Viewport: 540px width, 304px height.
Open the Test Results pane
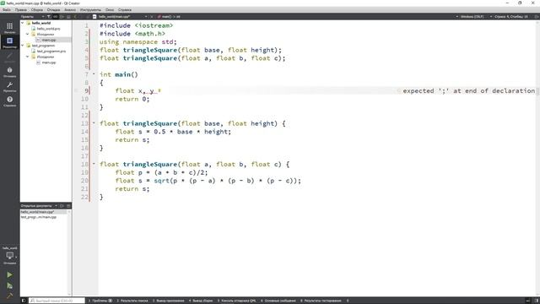click(x=321, y=301)
